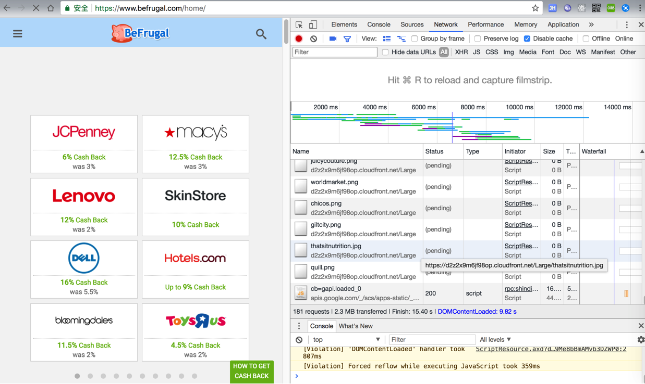Bookmark this page with the star icon
The image size is (645, 384).
pos(535,8)
